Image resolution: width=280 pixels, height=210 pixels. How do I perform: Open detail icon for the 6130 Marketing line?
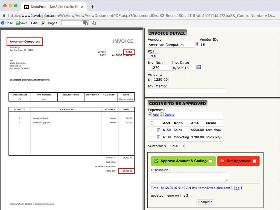pos(159,137)
